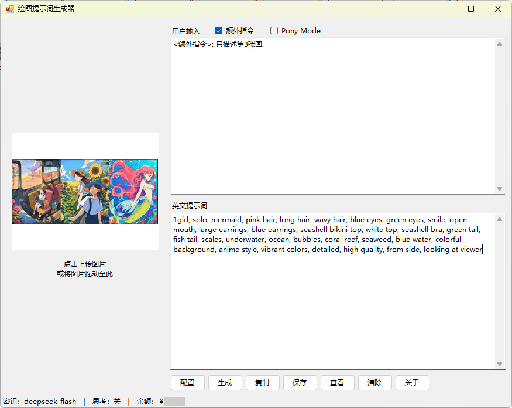Click down arrow of 英文提示词 scrollbar
The image size is (512, 408).
500,364
